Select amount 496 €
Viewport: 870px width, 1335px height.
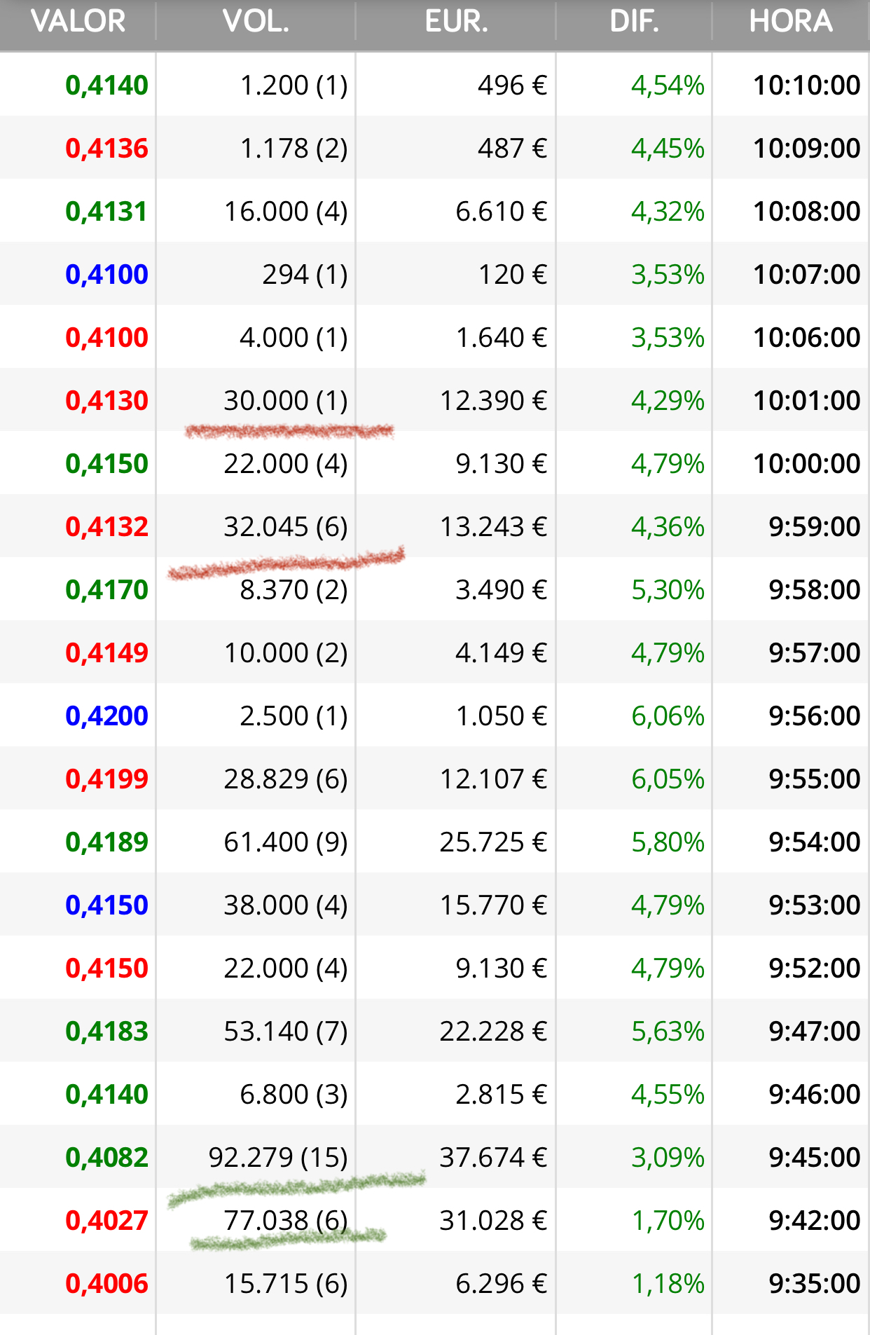(x=512, y=85)
